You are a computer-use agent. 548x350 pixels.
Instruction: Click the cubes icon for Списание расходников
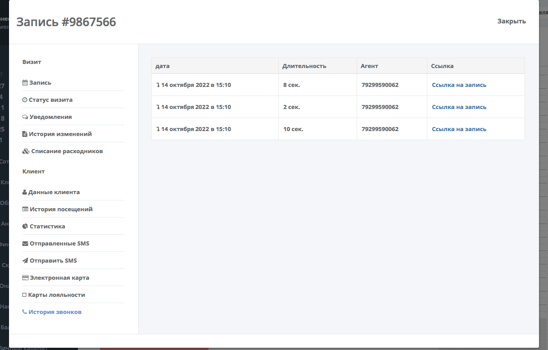26,151
